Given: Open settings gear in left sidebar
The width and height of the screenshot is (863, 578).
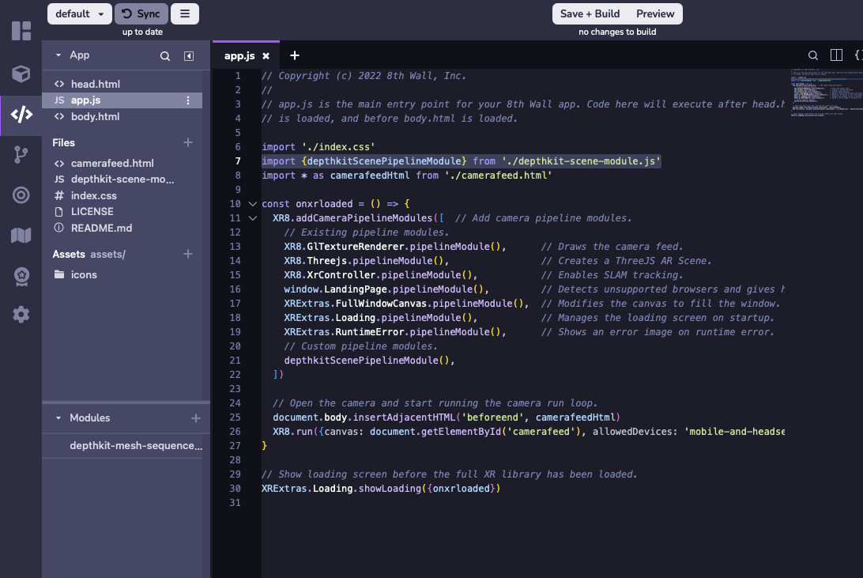Looking at the screenshot, I should 21,315.
